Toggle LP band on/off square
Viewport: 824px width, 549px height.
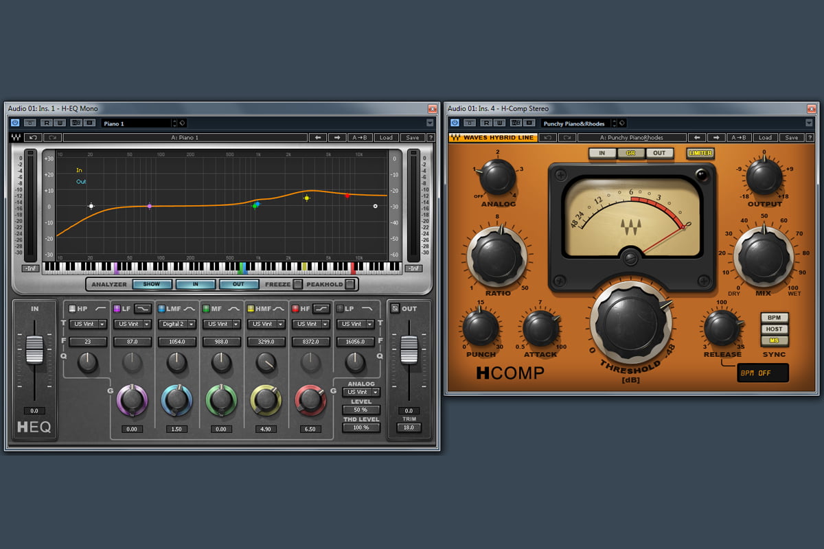[x=339, y=309]
